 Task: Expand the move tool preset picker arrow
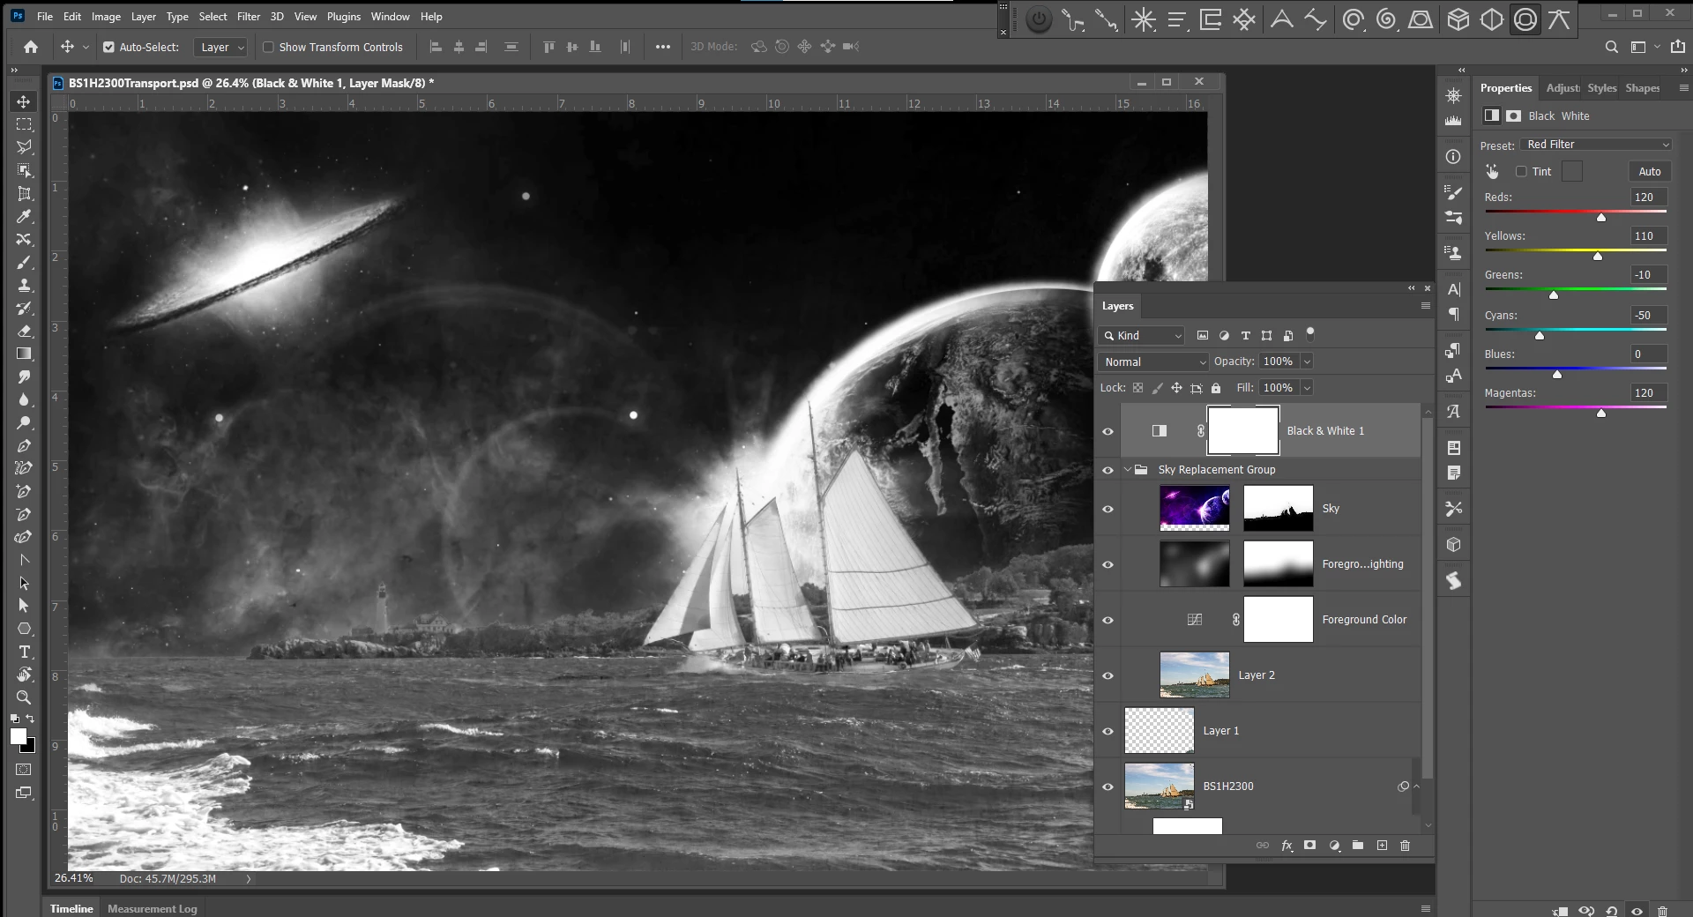coord(86,47)
